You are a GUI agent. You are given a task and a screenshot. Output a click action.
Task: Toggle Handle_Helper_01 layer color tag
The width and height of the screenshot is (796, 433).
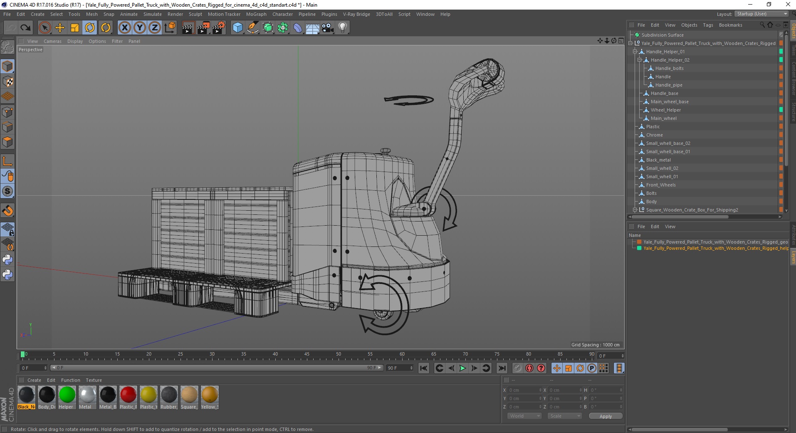tap(781, 52)
